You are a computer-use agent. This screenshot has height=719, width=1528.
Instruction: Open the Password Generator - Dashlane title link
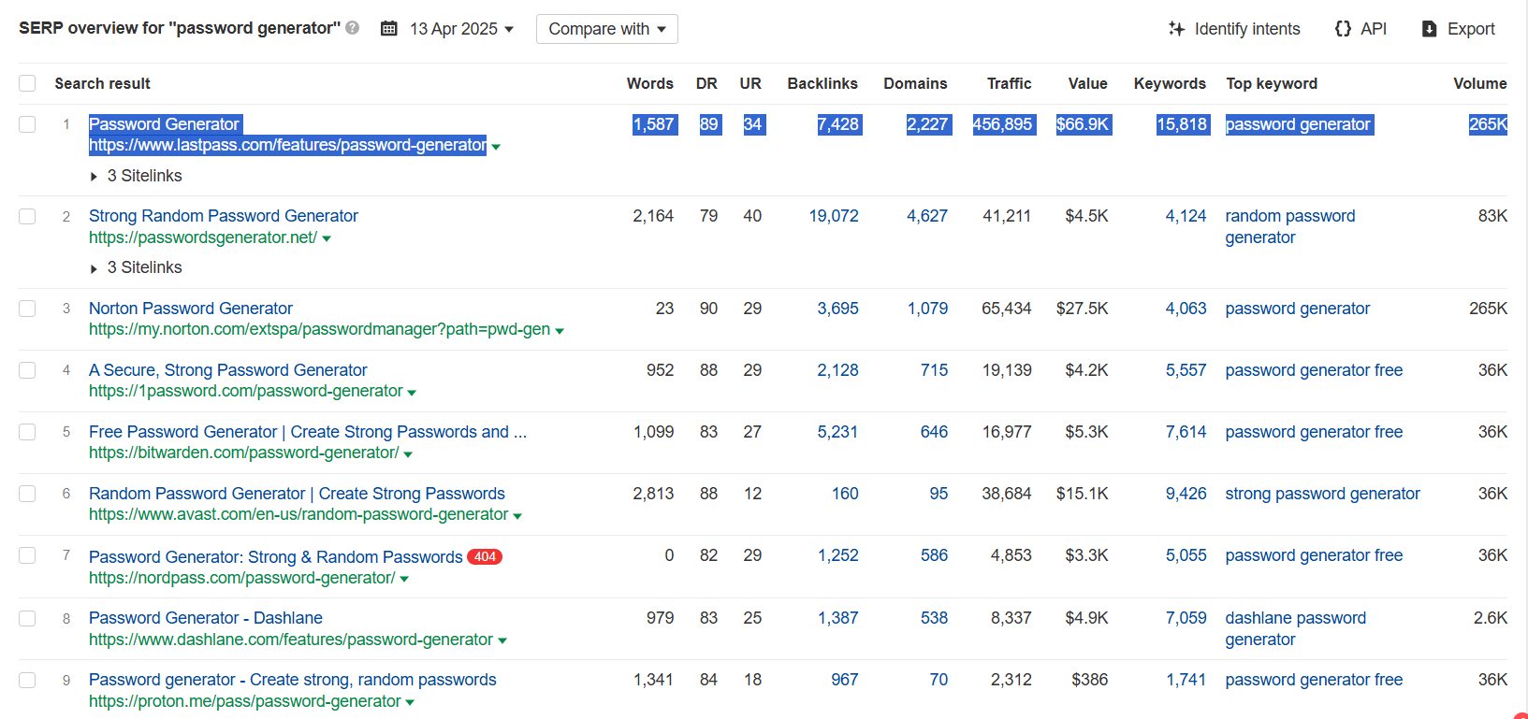pos(206,618)
